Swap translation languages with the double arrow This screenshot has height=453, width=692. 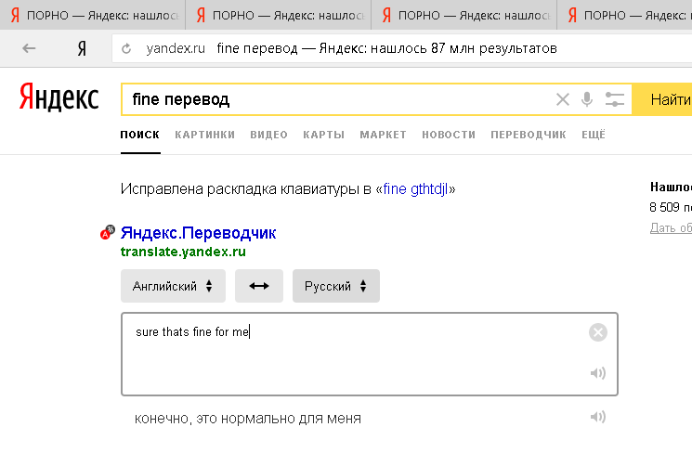click(259, 286)
